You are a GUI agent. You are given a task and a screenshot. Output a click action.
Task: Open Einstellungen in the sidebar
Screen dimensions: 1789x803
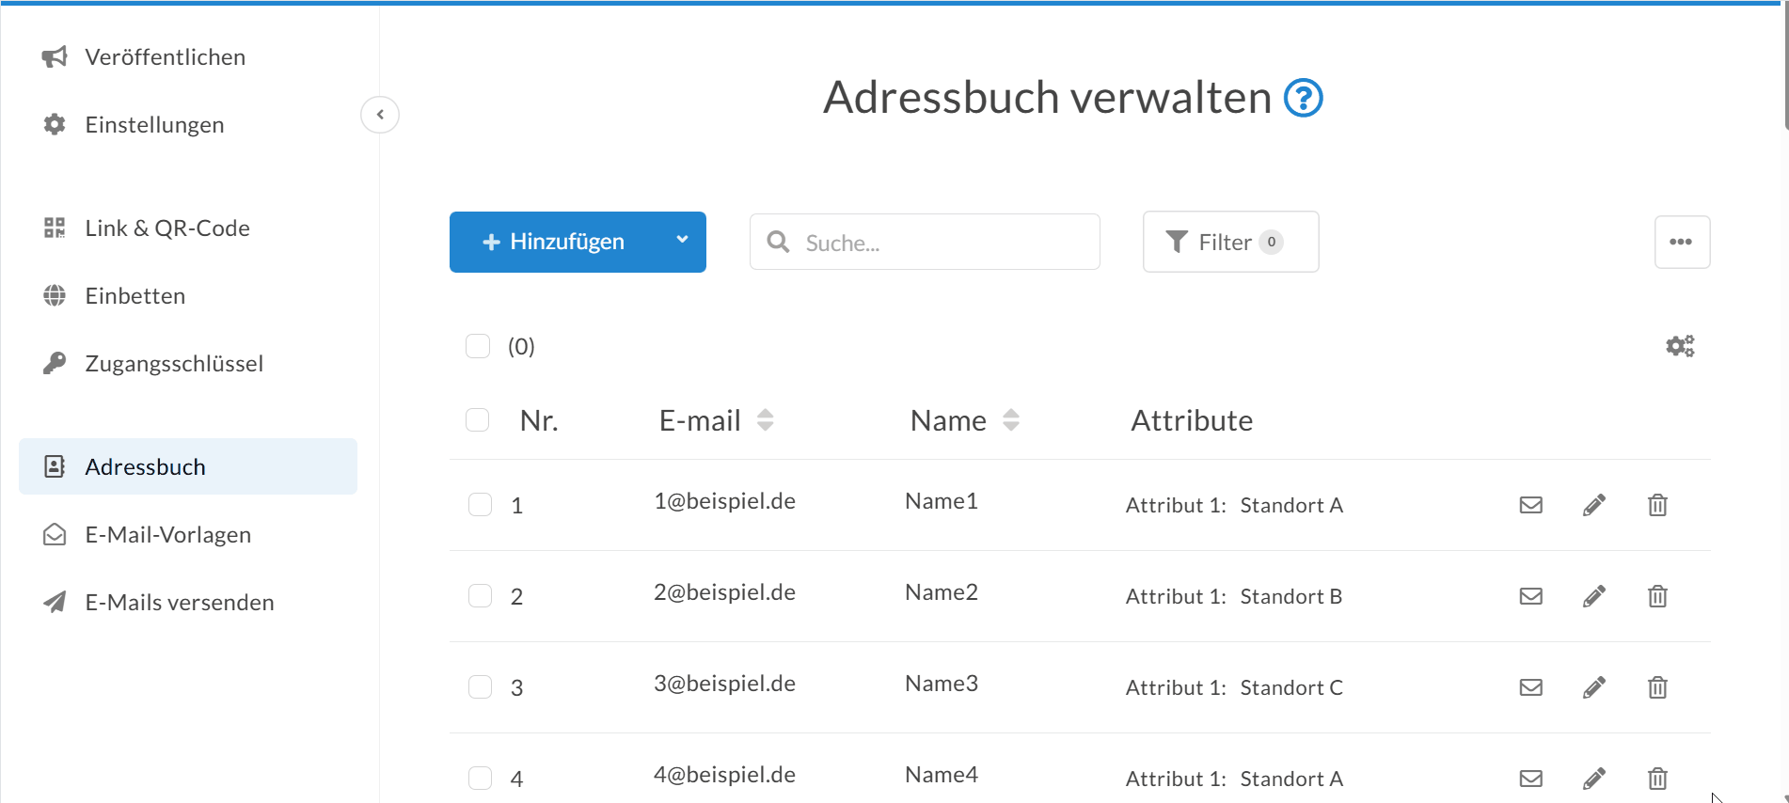click(188, 124)
